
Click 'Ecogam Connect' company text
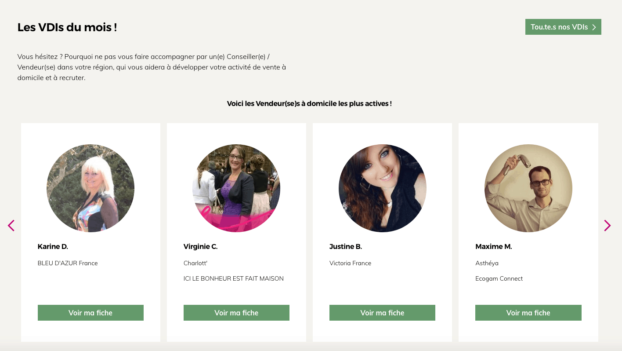499,279
